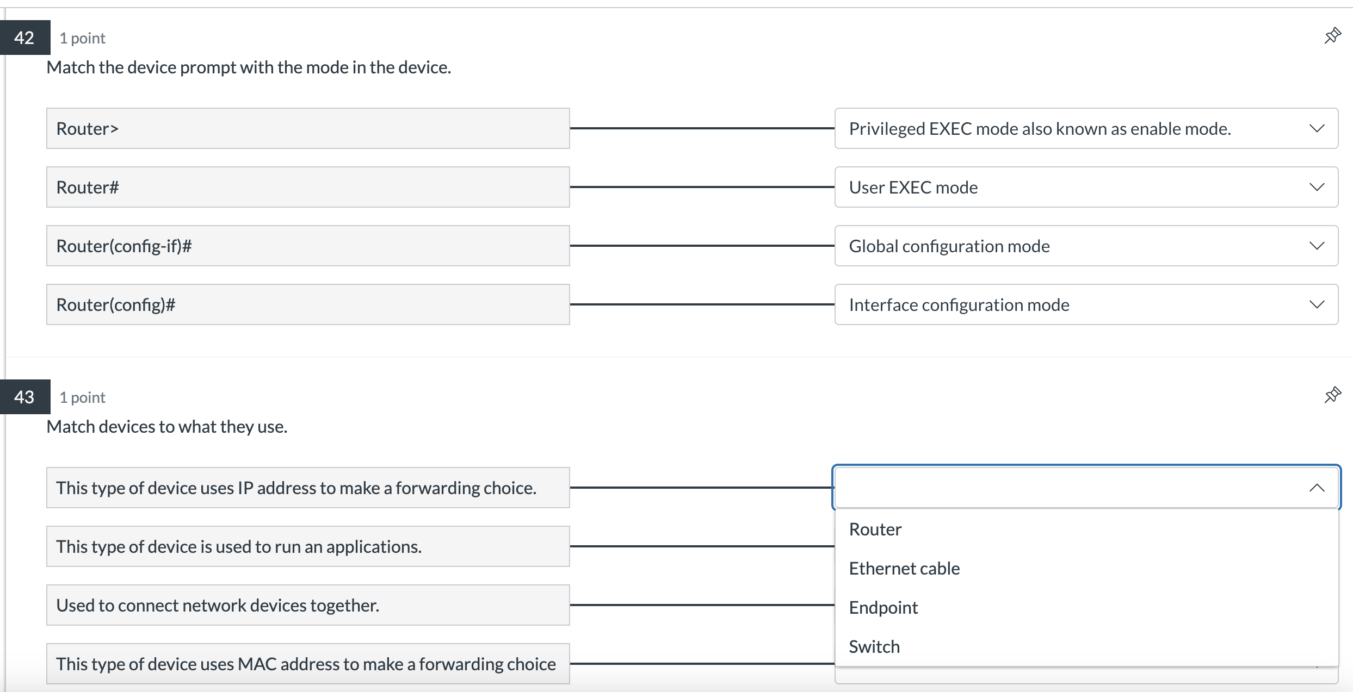Open the Interface configuration mode dropdown

1317,304
